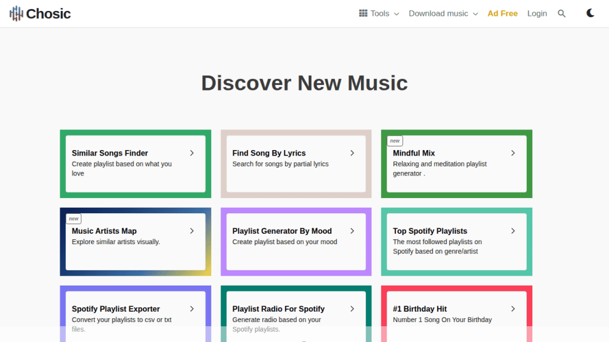Viewport: 609px width, 342px height.
Task: Click the Mindful Mix arrow
Action: (x=513, y=153)
